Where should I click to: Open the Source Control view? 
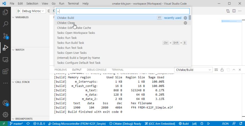[5, 36]
